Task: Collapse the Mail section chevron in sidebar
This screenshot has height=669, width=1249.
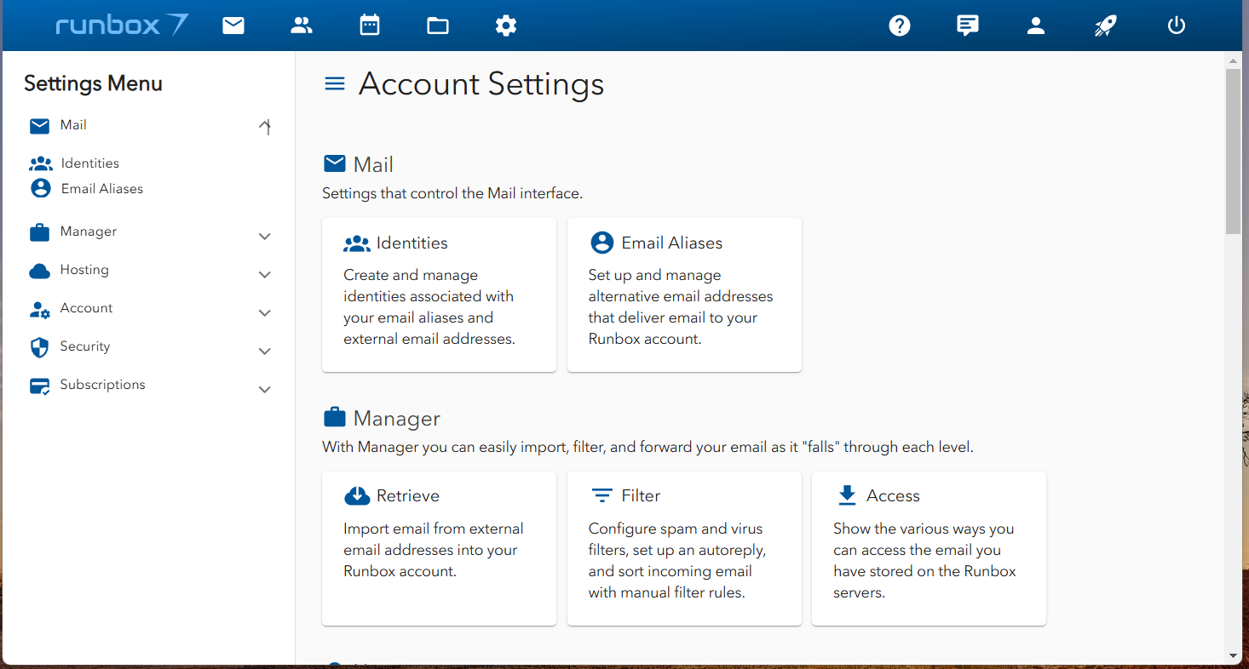Action: (265, 127)
